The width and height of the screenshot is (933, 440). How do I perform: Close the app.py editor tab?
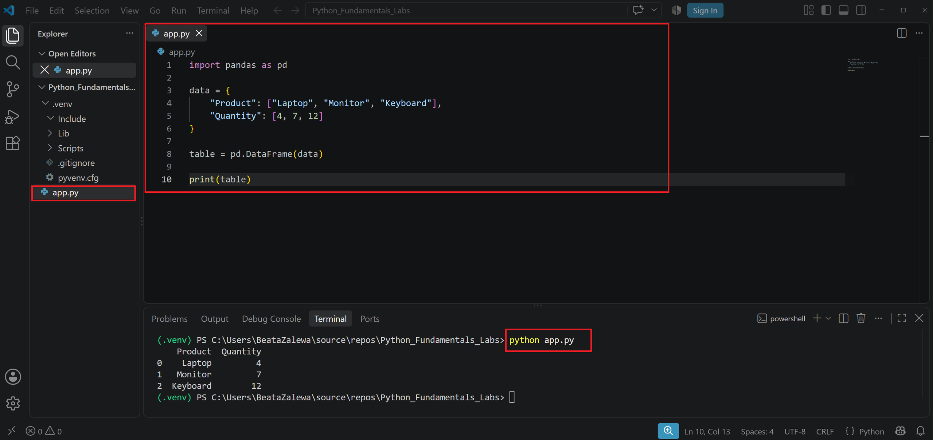coord(199,33)
